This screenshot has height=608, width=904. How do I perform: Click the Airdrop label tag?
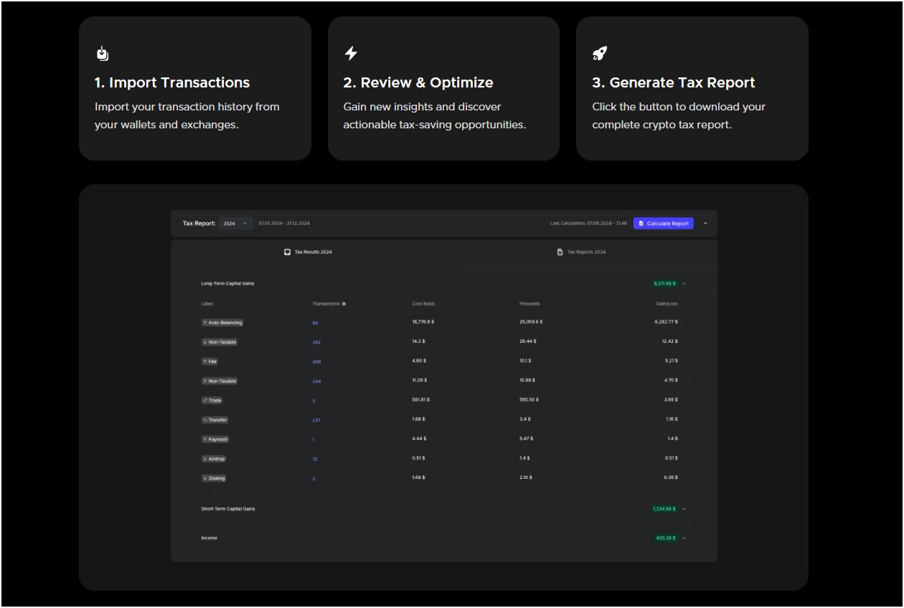(215, 459)
